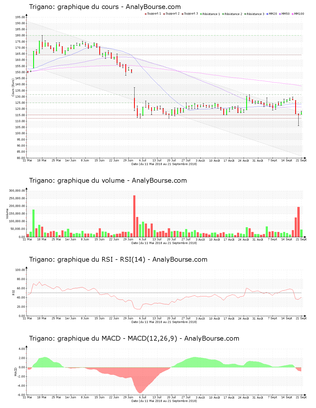The height and width of the screenshot is (408, 316).
Task: Click the 300,000.00 volume axis value
Action: [x=17, y=191]
